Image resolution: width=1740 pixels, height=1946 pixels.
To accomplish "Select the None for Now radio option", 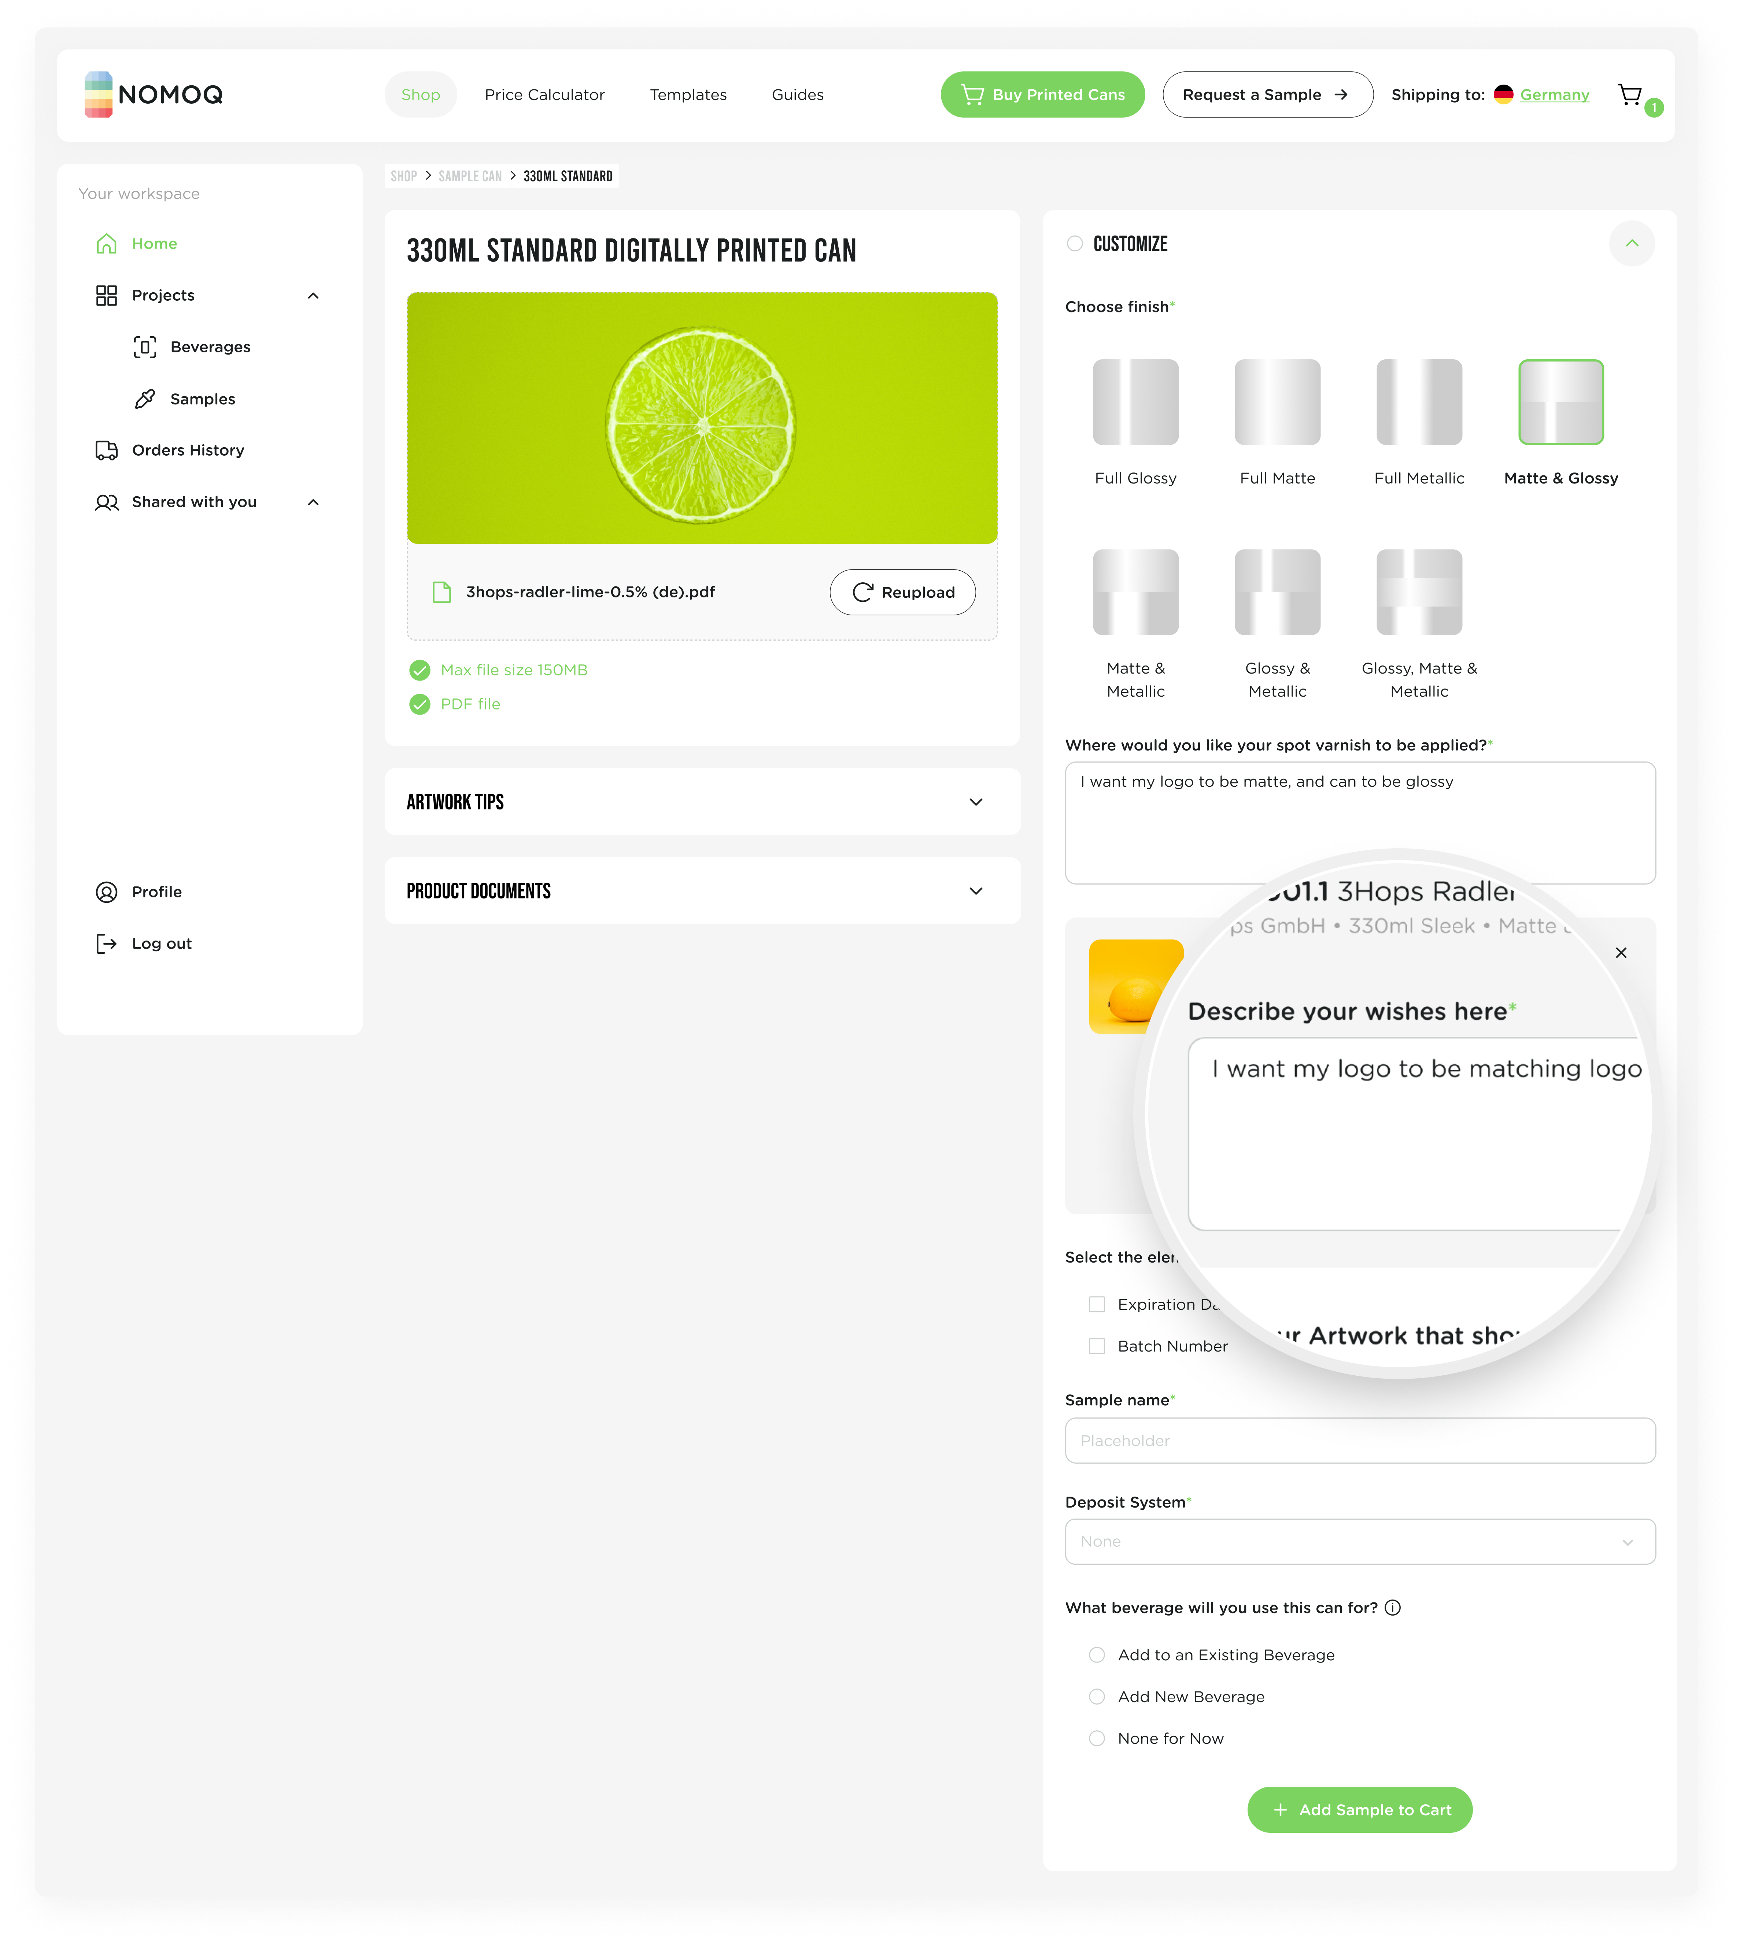I will point(1097,1739).
